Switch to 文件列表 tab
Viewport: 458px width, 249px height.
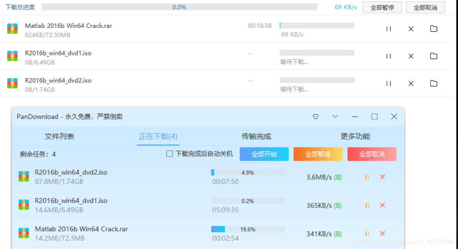(59, 136)
